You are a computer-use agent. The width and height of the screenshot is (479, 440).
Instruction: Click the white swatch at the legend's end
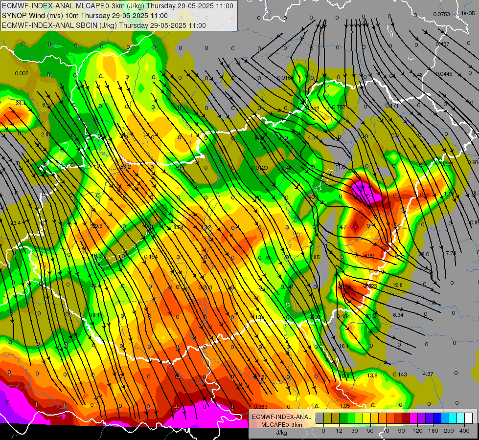coord(469,418)
